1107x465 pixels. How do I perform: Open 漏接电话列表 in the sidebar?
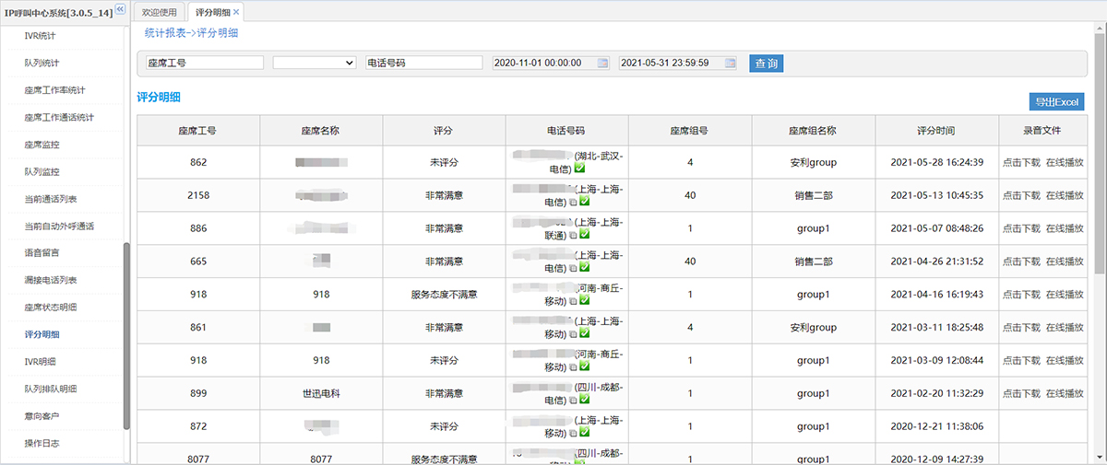click(51, 281)
